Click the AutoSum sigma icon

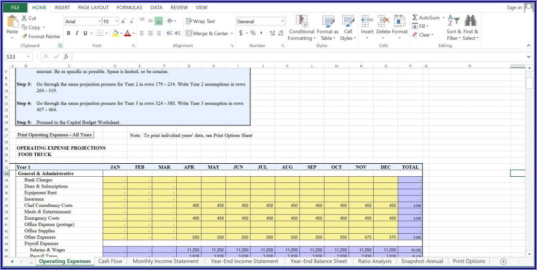pyautogui.click(x=415, y=18)
